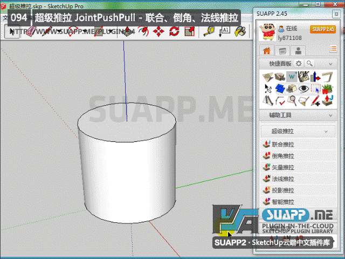Screen dimensions: 345x259
Task: Collapse the 快捷面板 section chevron
Action: 330,64
